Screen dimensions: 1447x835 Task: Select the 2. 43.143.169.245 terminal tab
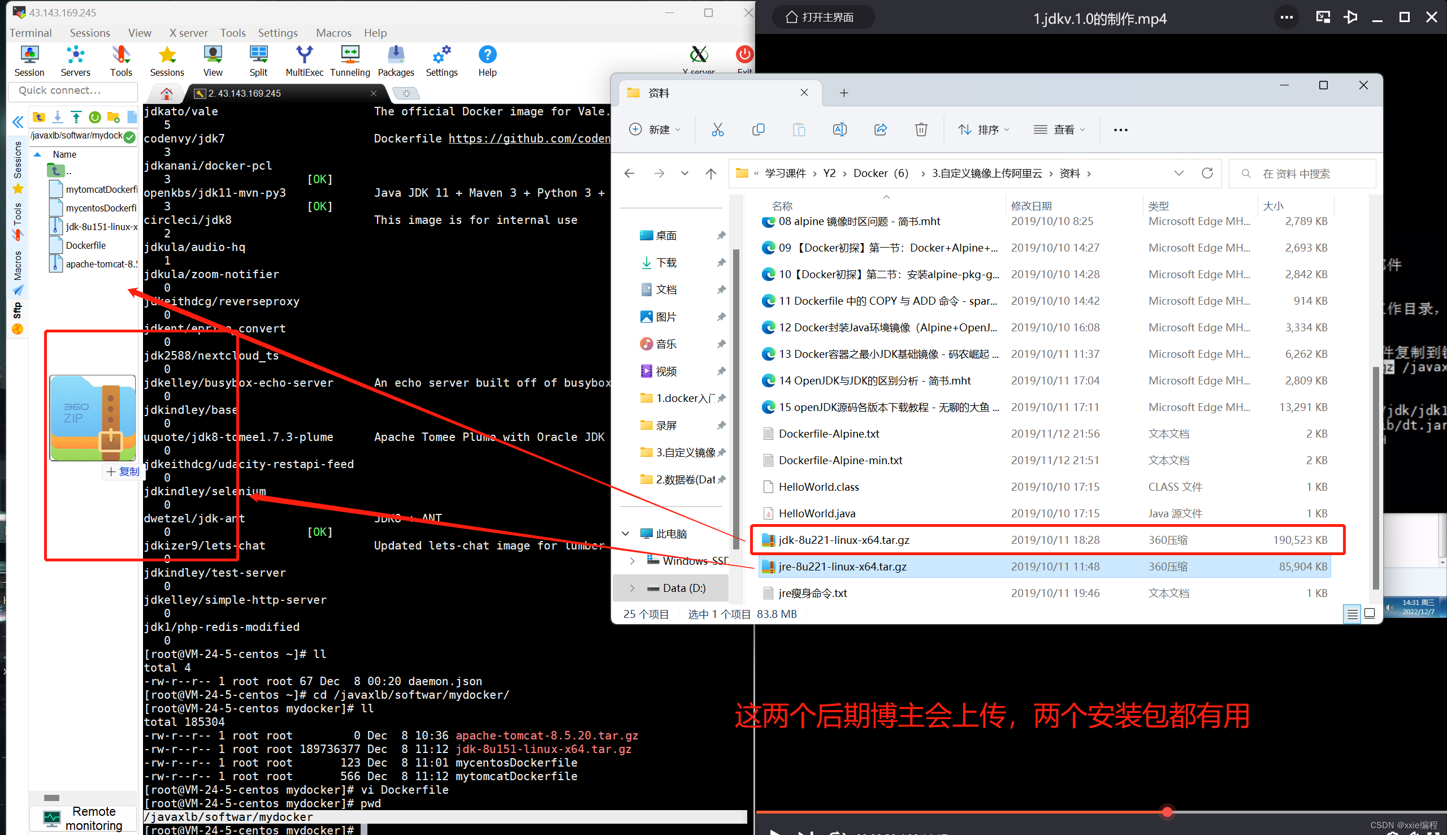click(245, 93)
